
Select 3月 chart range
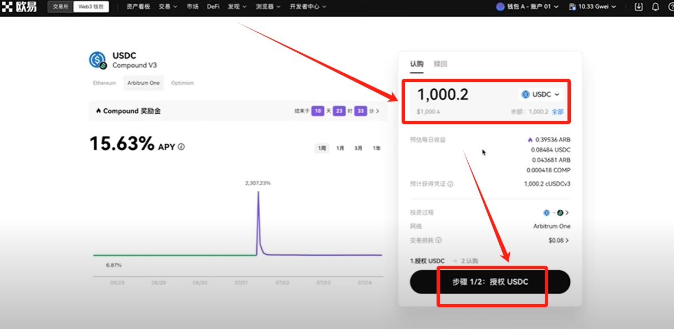358,148
